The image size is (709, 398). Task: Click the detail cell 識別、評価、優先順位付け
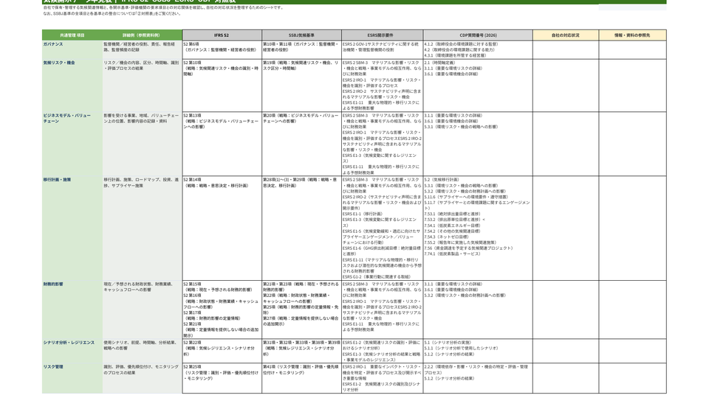point(142,378)
